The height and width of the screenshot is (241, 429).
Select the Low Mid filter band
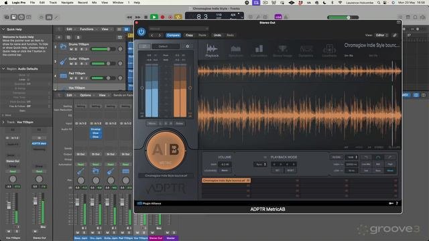pos(366,164)
